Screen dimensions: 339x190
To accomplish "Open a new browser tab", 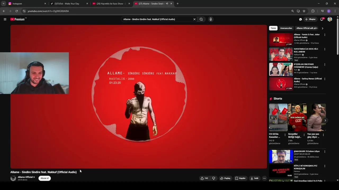I will pos(177,4).
